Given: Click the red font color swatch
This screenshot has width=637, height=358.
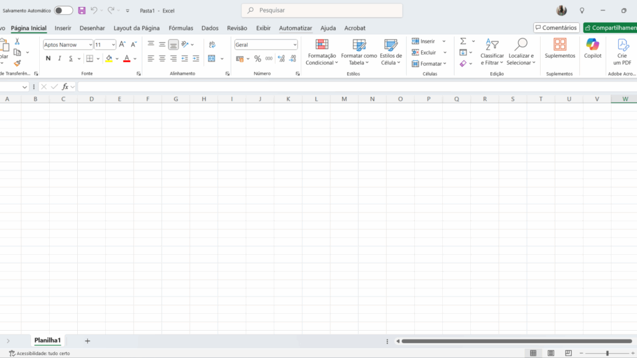Looking at the screenshot, I should click(x=126, y=58).
